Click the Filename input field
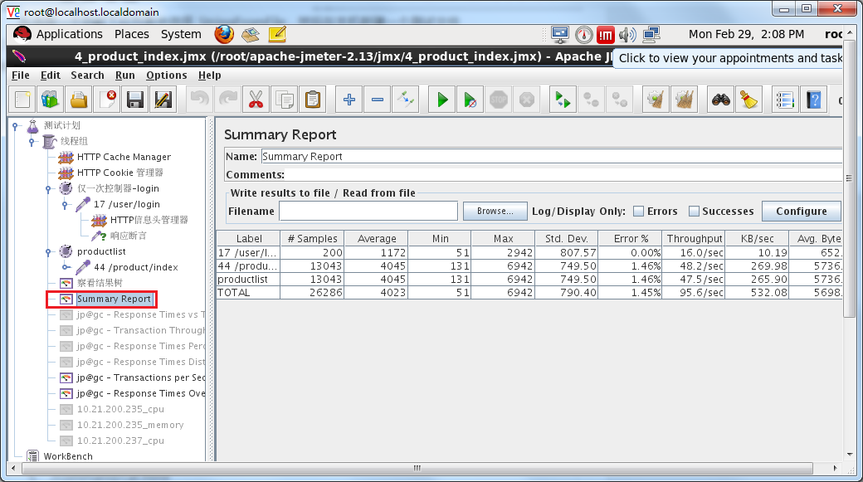863x482 pixels. (368, 211)
